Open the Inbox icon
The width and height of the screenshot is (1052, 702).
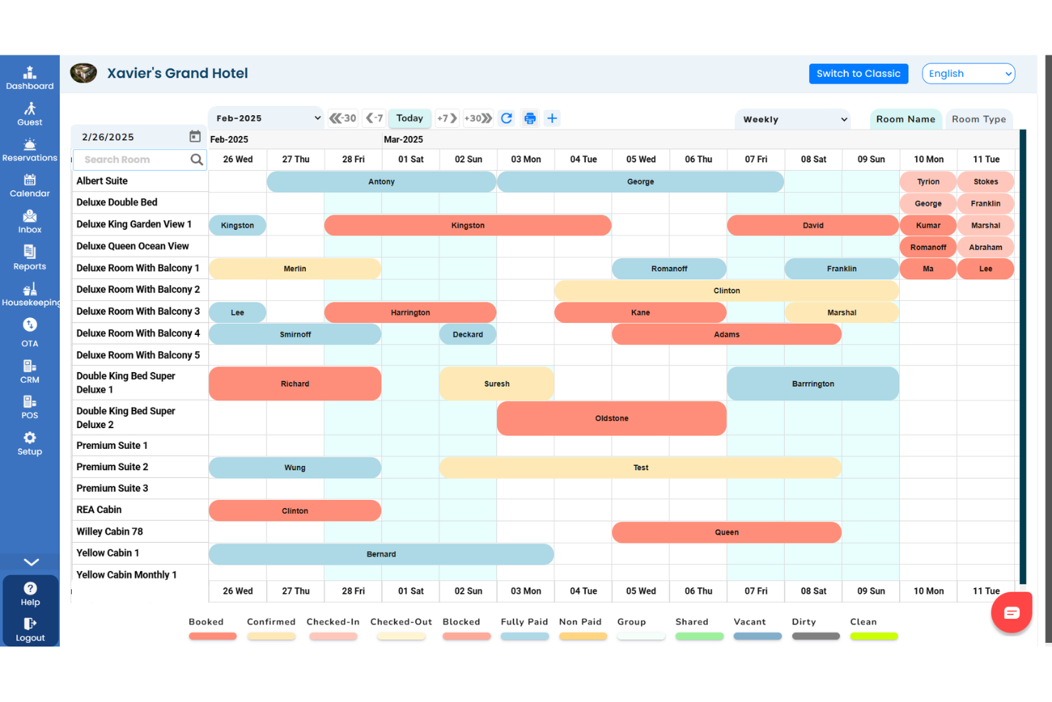[x=30, y=216]
